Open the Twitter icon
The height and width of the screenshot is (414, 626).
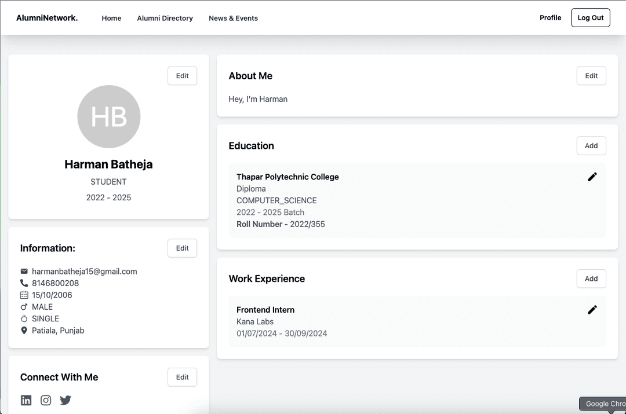(65, 400)
